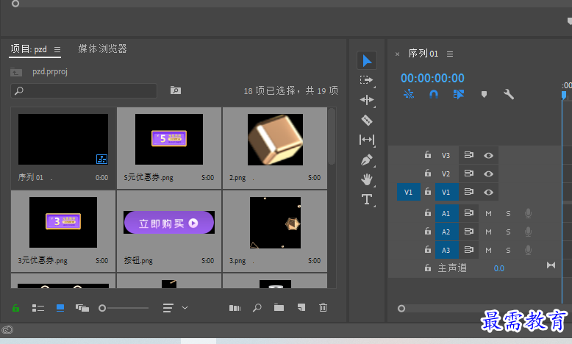The height and width of the screenshot is (344, 572).
Task: Close the 序列 01 timeline tab
Action: (x=397, y=54)
